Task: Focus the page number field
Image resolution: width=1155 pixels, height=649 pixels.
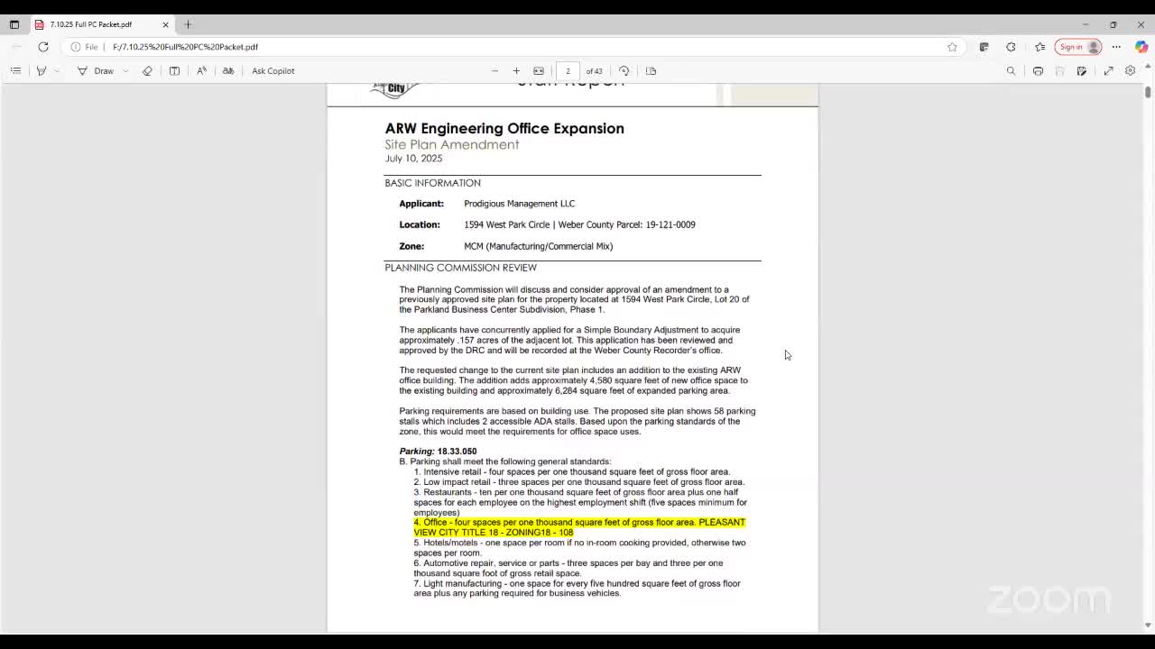Action: pyautogui.click(x=568, y=71)
